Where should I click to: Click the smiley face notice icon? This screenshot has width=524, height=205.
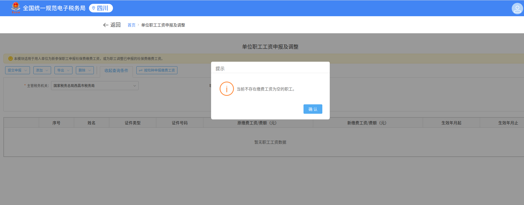pyautogui.click(x=11, y=59)
